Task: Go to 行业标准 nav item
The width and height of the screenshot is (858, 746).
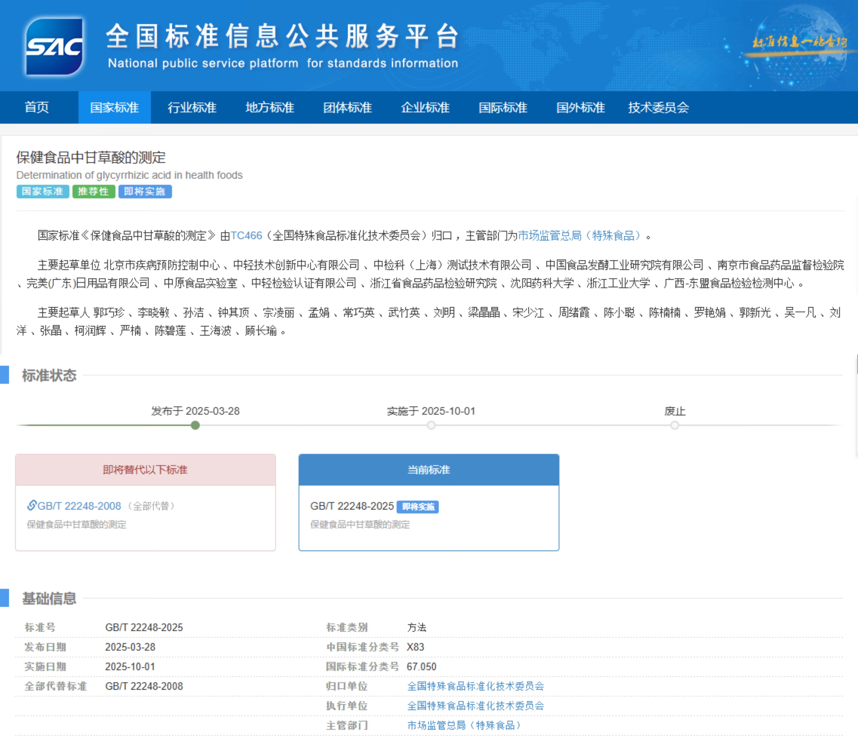Action: pos(192,107)
